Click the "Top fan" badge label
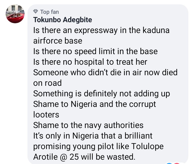Screen dimensions: 194x164 [x=49, y=12]
